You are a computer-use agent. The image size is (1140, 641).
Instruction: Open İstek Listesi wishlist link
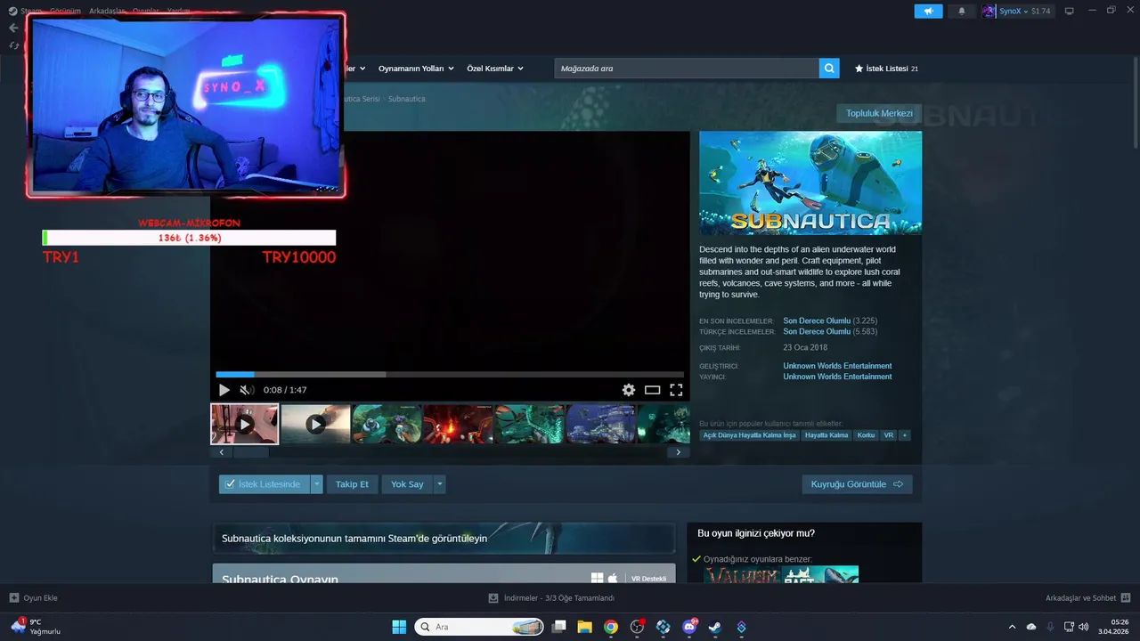(x=886, y=69)
